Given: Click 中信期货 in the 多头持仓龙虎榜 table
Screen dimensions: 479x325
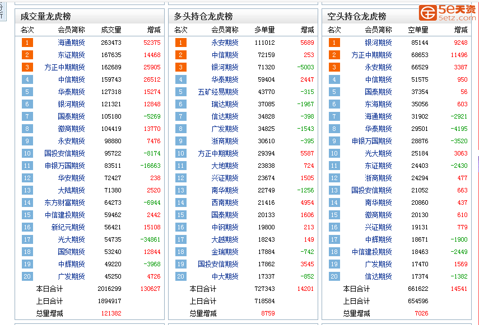Looking at the screenshot, I should point(225,55).
